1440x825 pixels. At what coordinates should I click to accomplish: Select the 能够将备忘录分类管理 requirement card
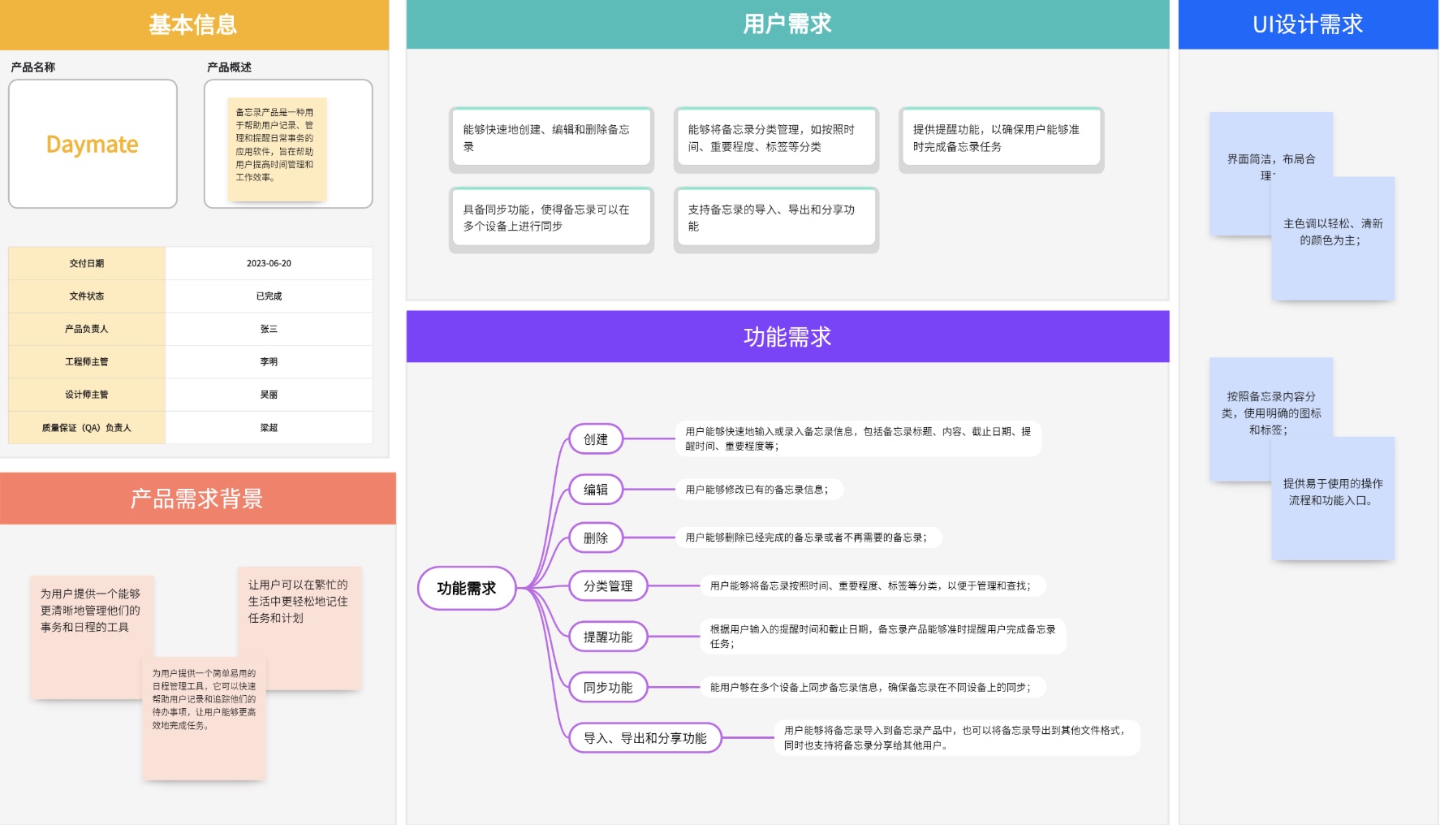[777, 139]
